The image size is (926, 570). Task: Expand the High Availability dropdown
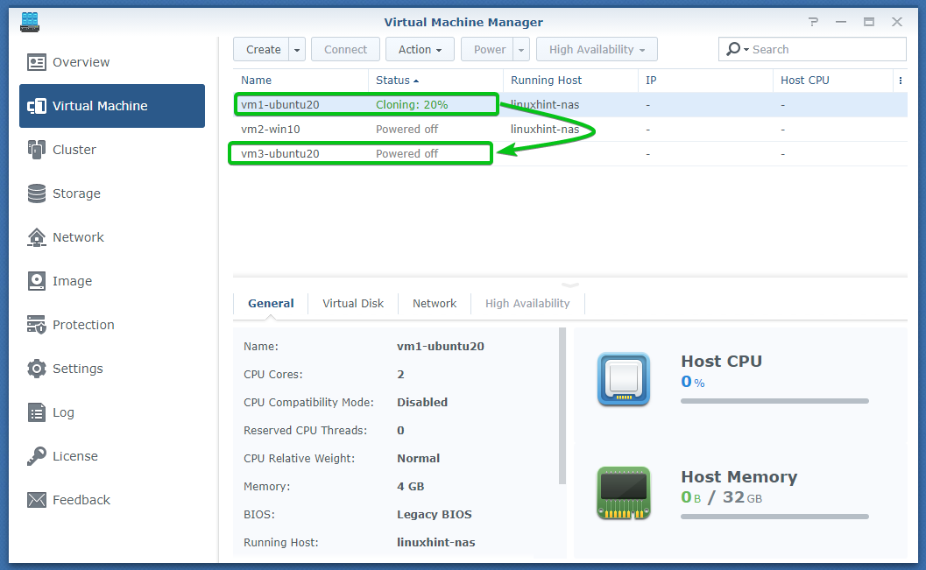(597, 50)
